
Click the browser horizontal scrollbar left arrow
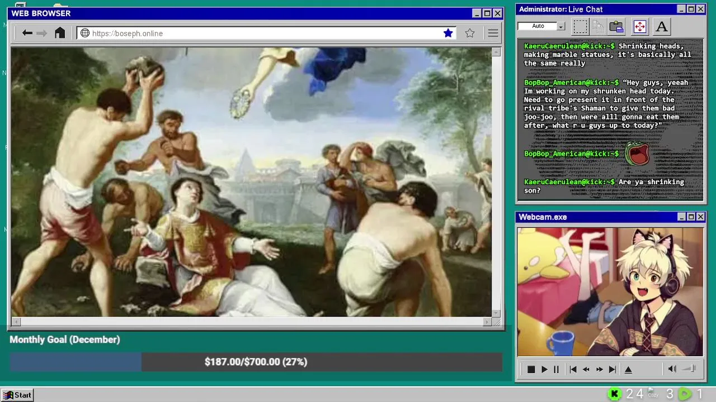16,322
